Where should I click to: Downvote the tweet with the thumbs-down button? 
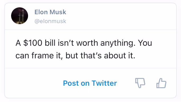coord(140,83)
